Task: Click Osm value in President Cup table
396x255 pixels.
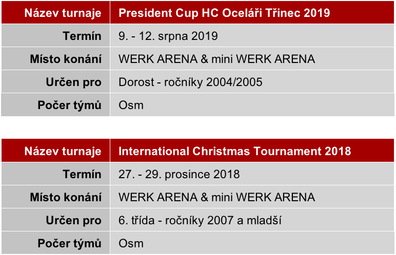Action: (131, 105)
